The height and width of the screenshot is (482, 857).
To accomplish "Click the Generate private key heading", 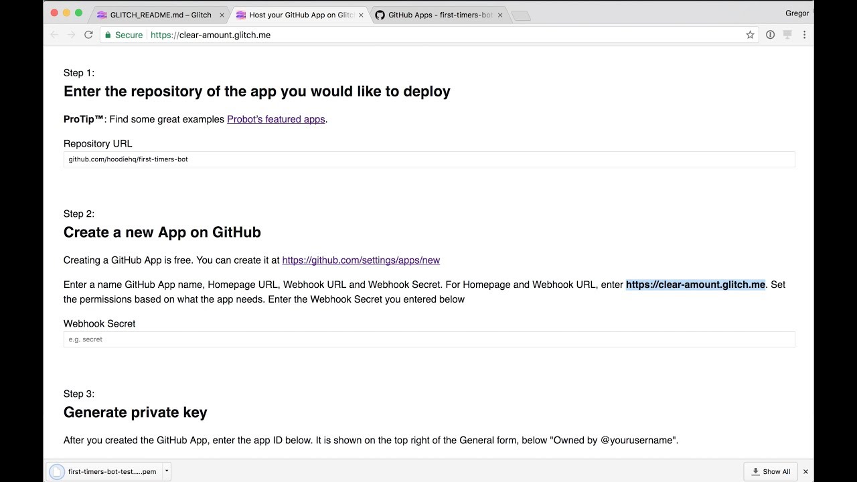I will 135,412.
